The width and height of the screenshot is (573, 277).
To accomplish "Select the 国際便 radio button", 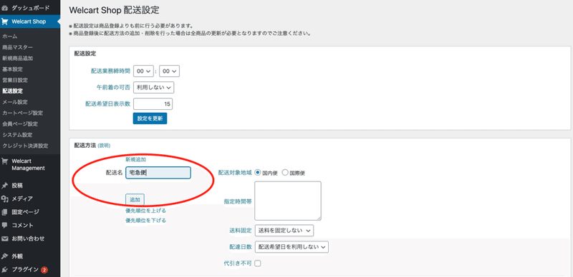I will 285,172.
